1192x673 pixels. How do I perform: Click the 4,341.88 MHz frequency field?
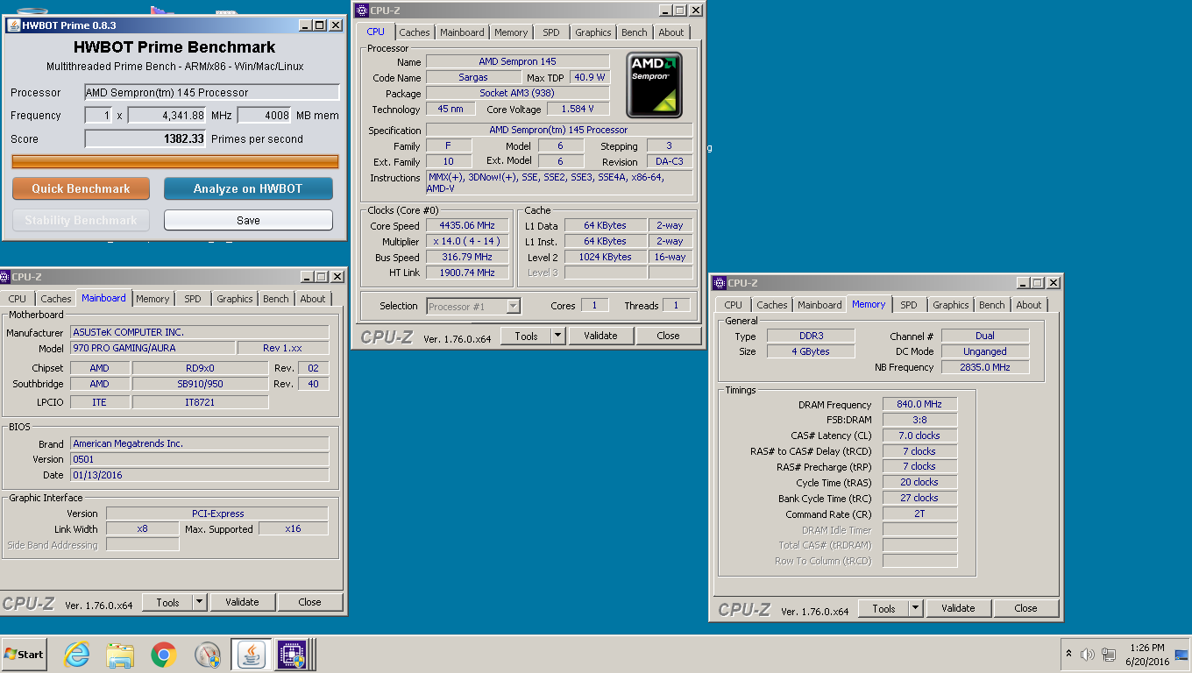[x=167, y=115]
